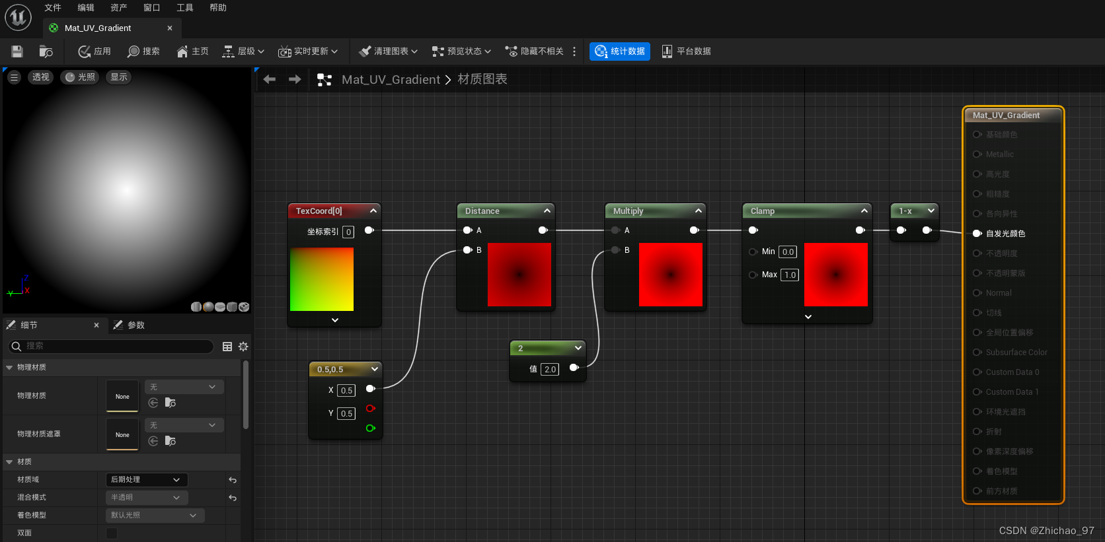
Task: Open the 窗口 menu
Action: (x=152, y=8)
